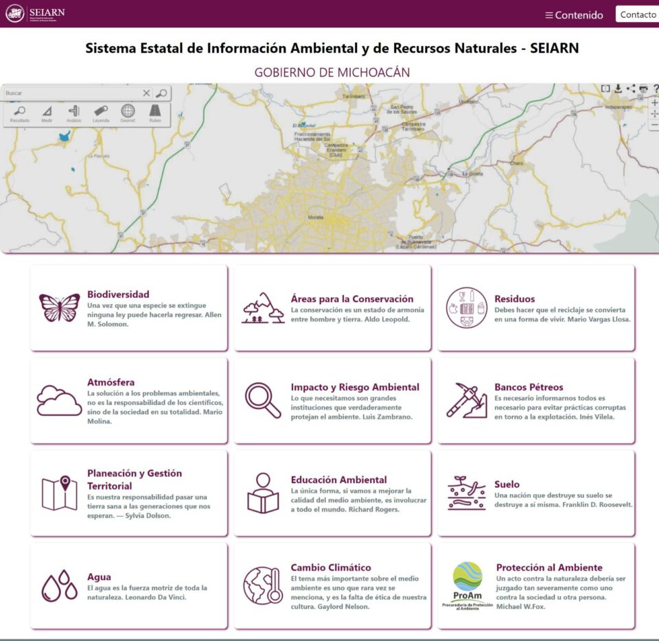This screenshot has width=659, height=641.
Task: Toggle fullscreen map view icon
Action: (605, 89)
